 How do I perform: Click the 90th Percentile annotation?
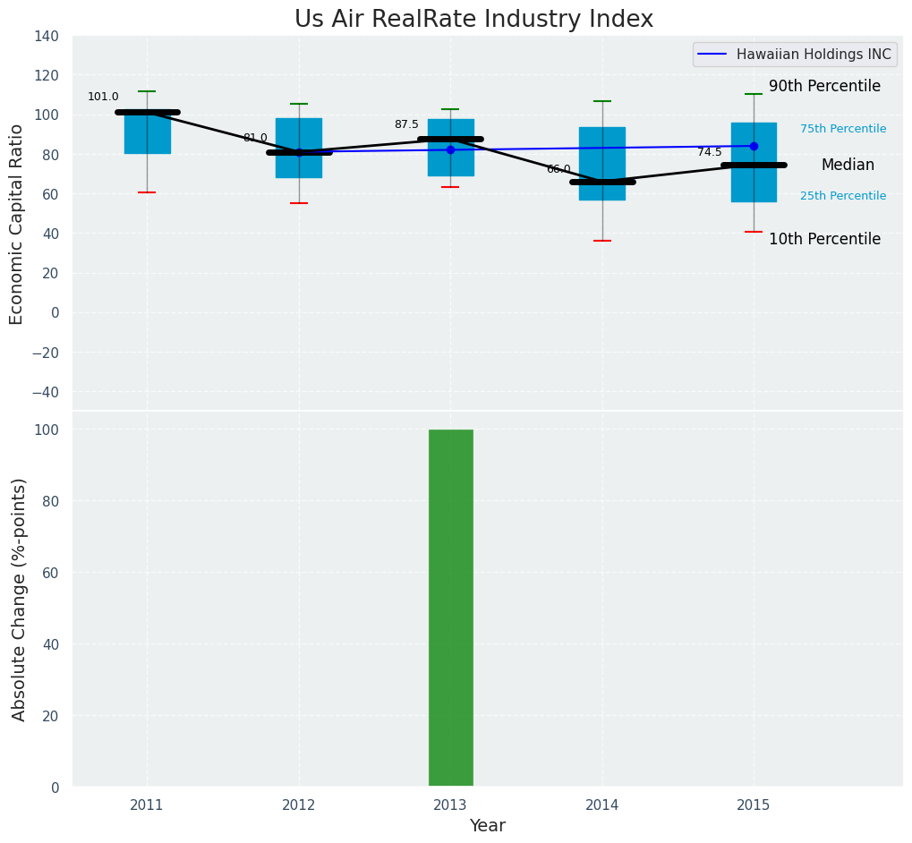pos(824,87)
